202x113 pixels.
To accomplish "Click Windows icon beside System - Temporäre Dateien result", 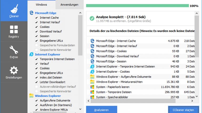I will (92, 92).
